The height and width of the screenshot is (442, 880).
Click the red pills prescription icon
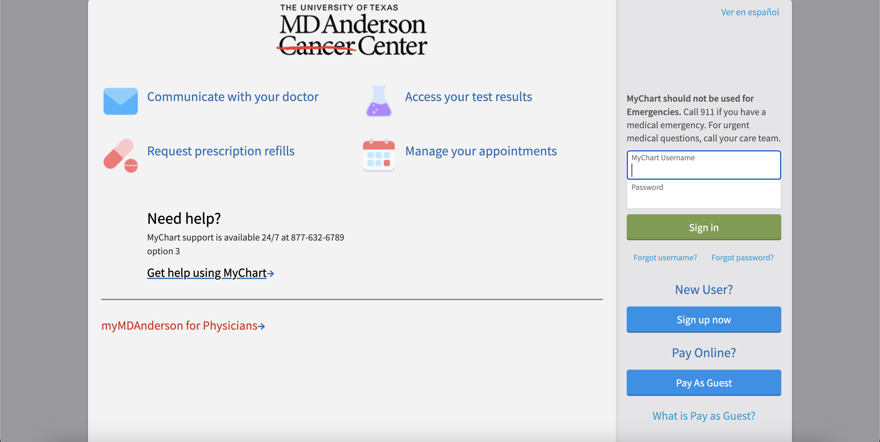[121, 156]
